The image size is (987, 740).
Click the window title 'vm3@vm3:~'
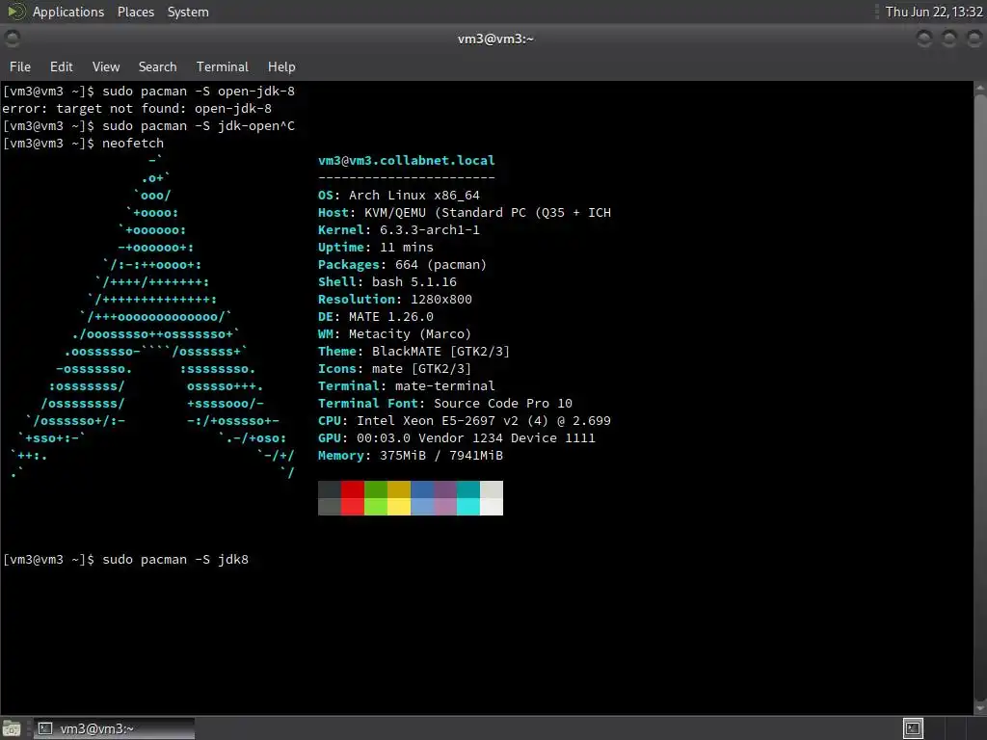point(495,39)
